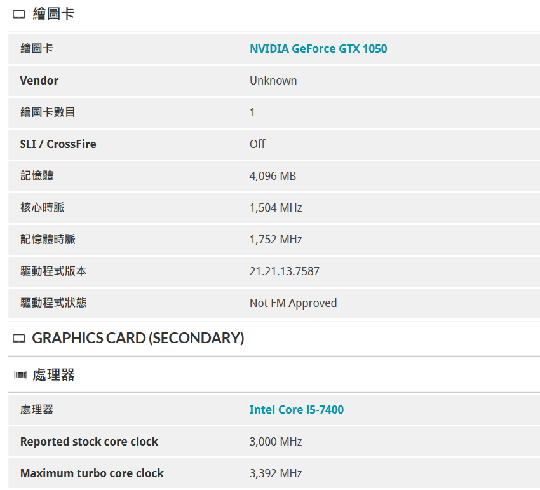The height and width of the screenshot is (490, 540).
Task: Click the 繪圖卡數目 row label
Action: pos(48,112)
